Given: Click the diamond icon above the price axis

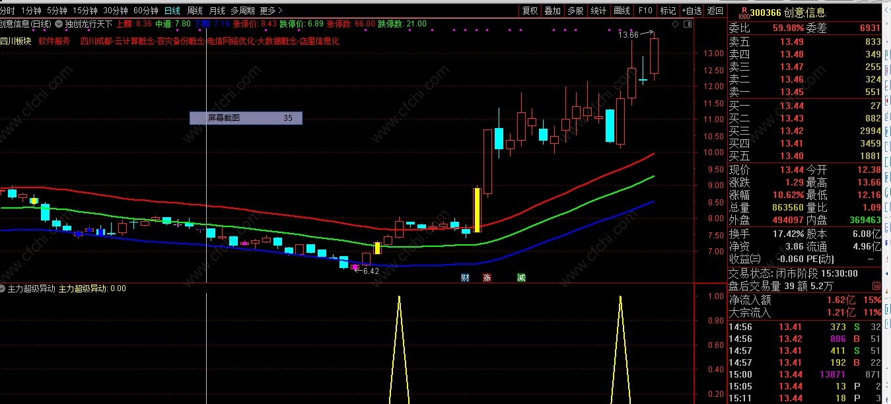Looking at the screenshot, I should tap(676, 24).
